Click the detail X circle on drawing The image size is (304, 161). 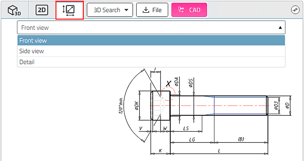[168, 94]
